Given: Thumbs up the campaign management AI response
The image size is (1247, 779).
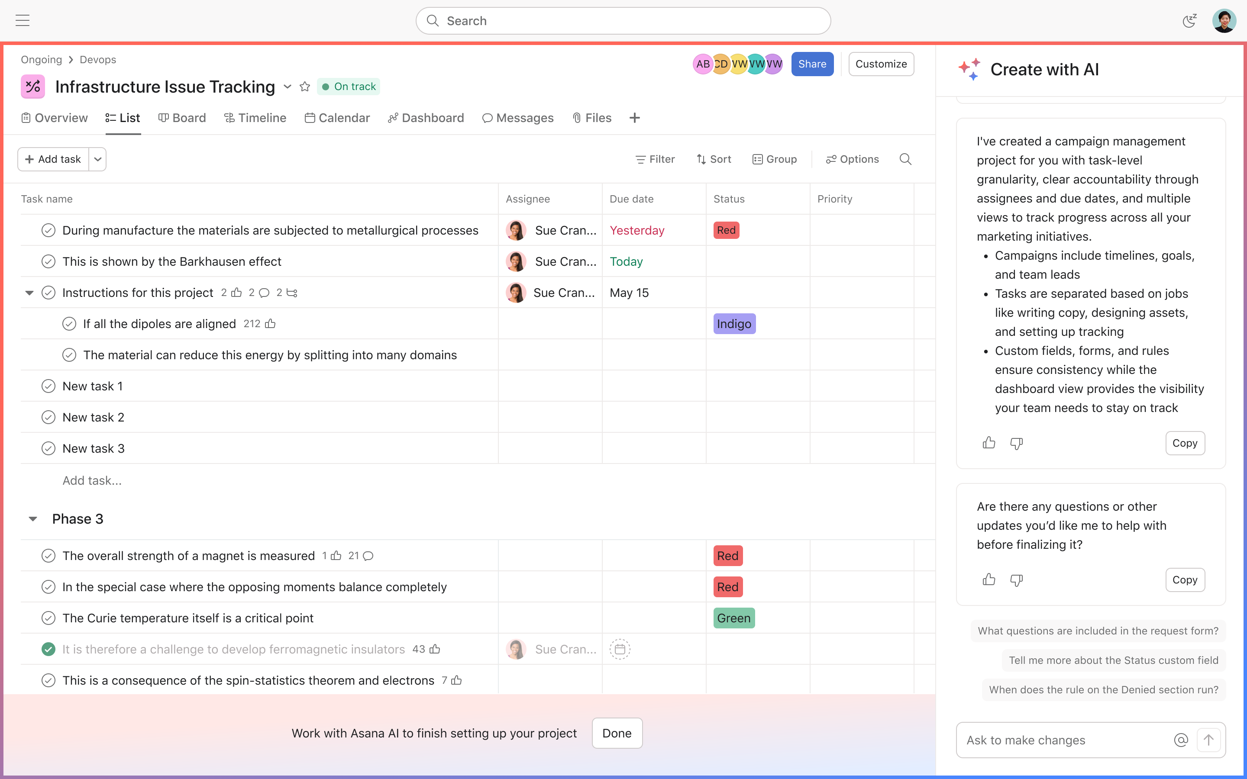Looking at the screenshot, I should click(x=989, y=443).
